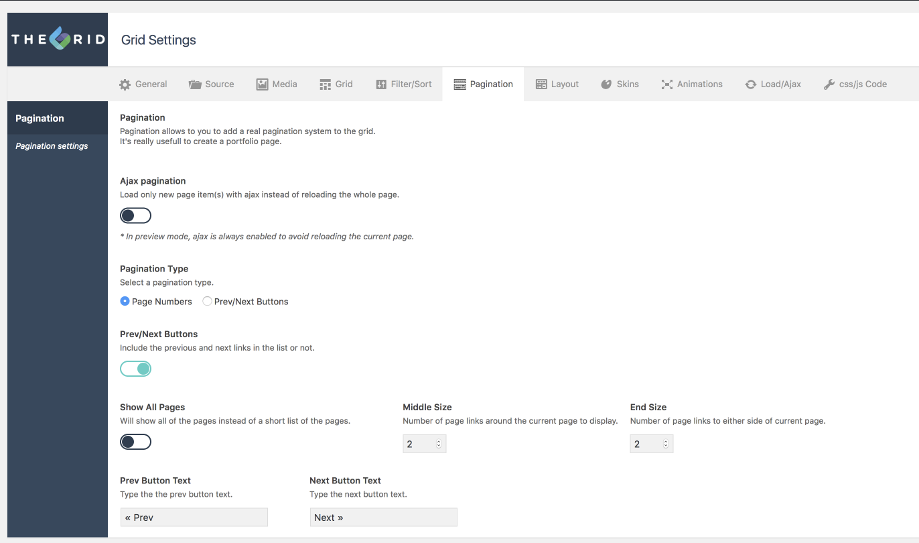Click the preview mode ajax note
Image resolution: width=919 pixels, height=543 pixels.
click(x=267, y=237)
